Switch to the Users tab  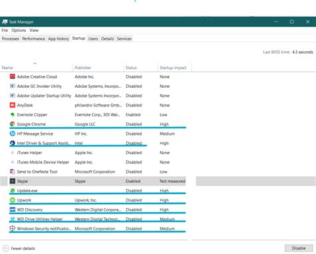(x=93, y=39)
